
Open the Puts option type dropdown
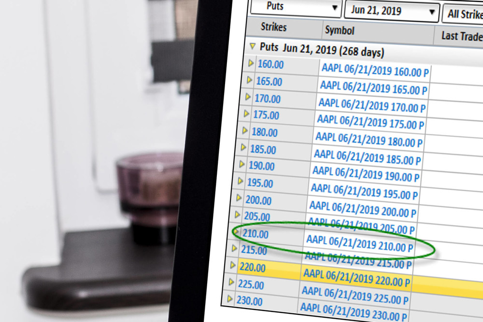coord(296,7)
